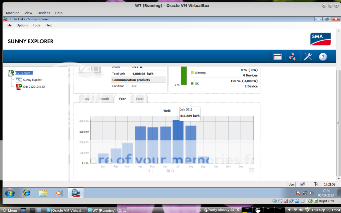Image resolution: width=341 pixels, height=213 pixels.
Task: Switch to the Total tab
Action: (140, 99)
